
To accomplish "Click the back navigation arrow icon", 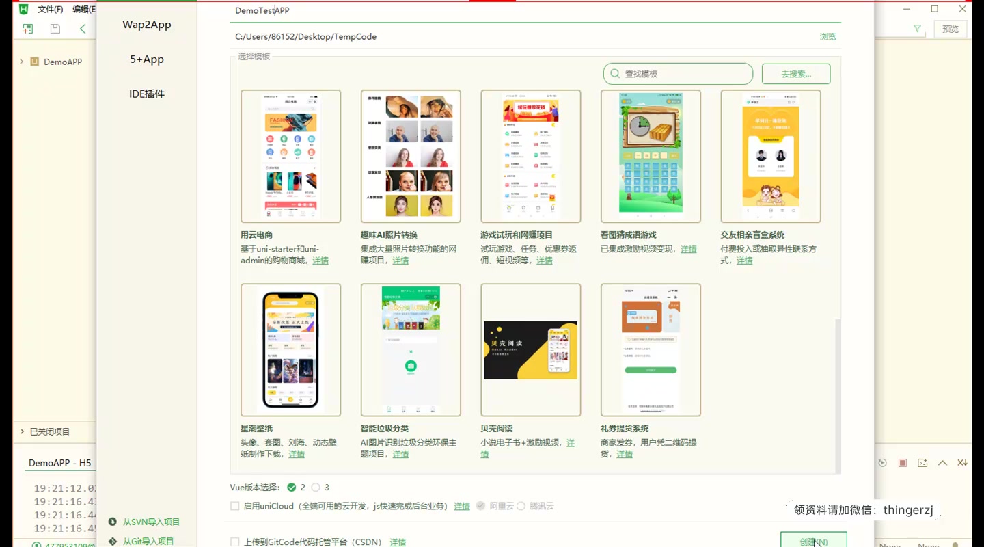I will click(83, 29).
